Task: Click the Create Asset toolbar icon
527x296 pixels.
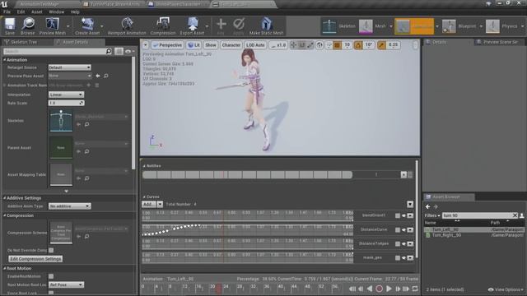Action: [87, 26]
